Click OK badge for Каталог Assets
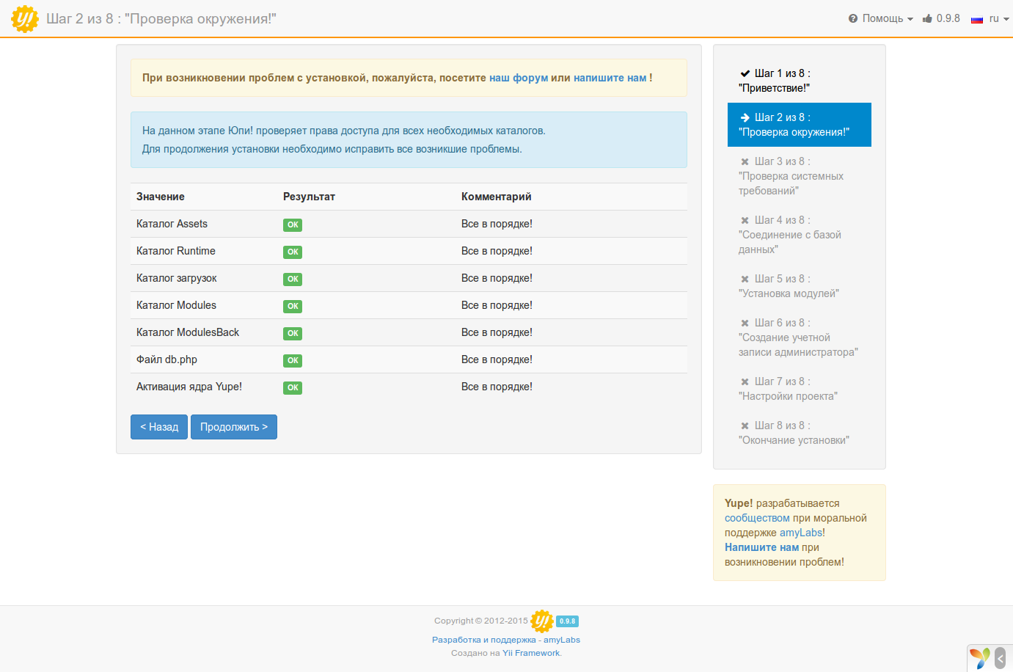 pyautogui.click(x=293, y=225)
